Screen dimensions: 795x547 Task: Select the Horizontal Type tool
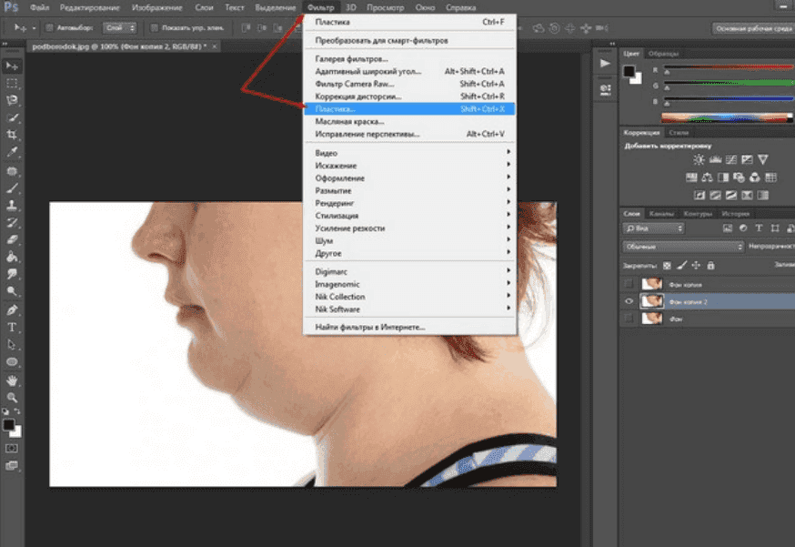click(x=13, y=327)
